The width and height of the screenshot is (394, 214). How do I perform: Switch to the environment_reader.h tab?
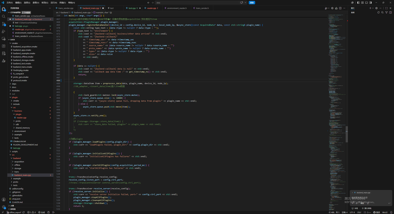tap(177, 8)
